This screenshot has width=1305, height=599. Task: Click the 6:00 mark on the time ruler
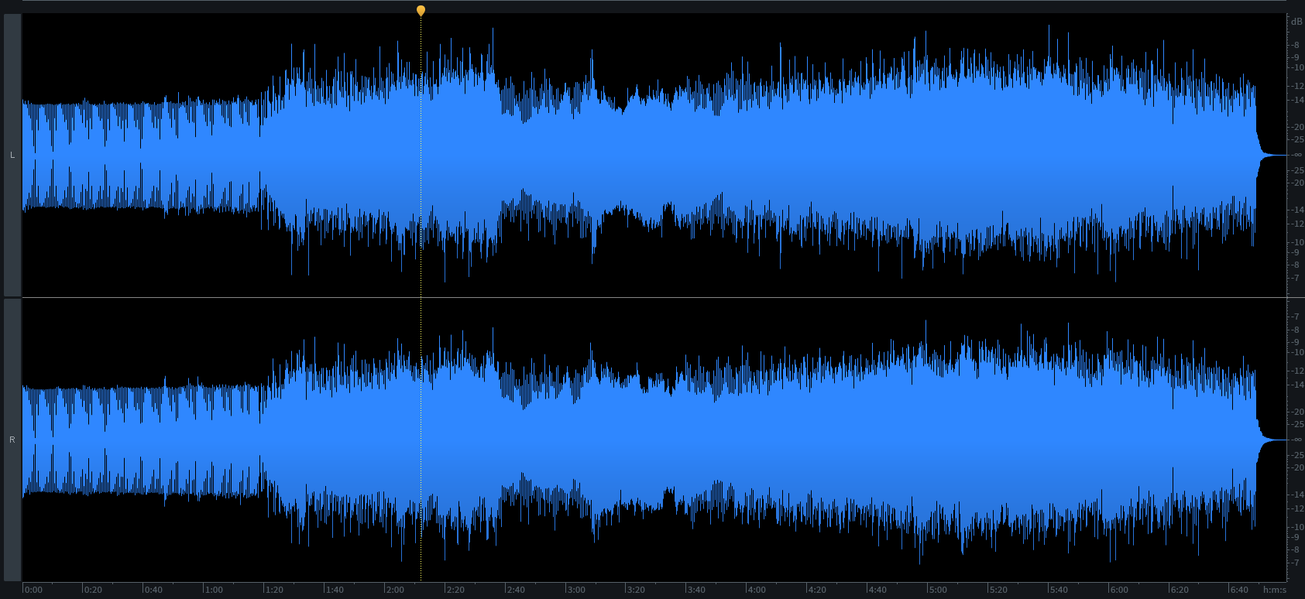point(1119,590)
